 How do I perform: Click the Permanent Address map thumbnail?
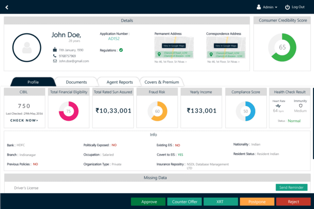pyautogui.click(x=174, y=47)
